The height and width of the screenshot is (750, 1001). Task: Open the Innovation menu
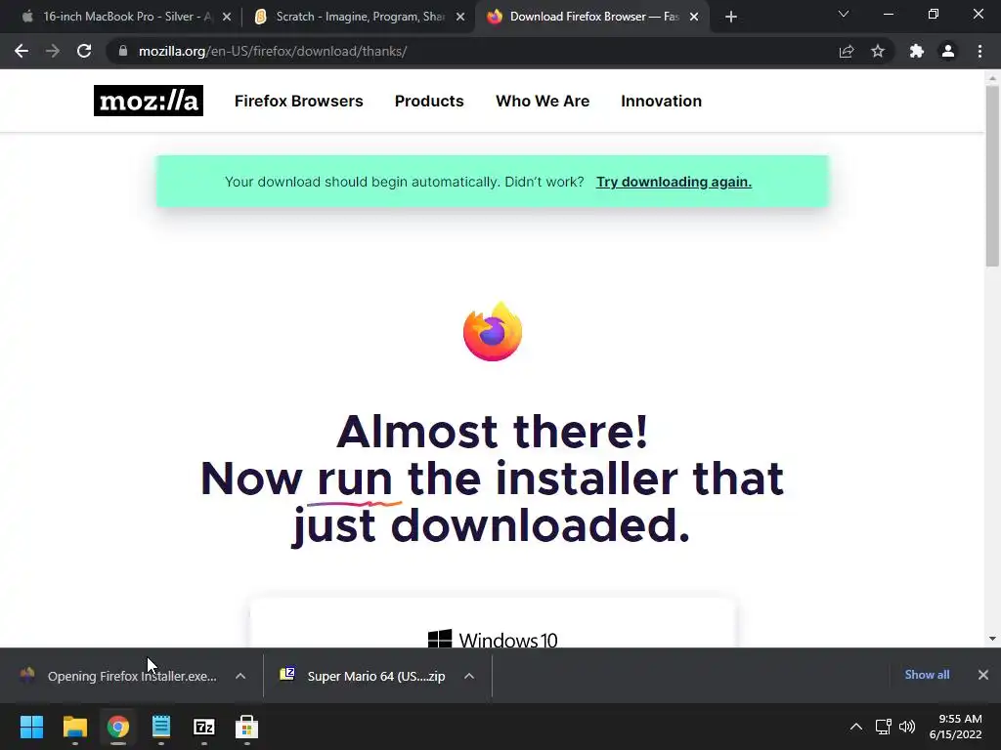pos(662,101)
